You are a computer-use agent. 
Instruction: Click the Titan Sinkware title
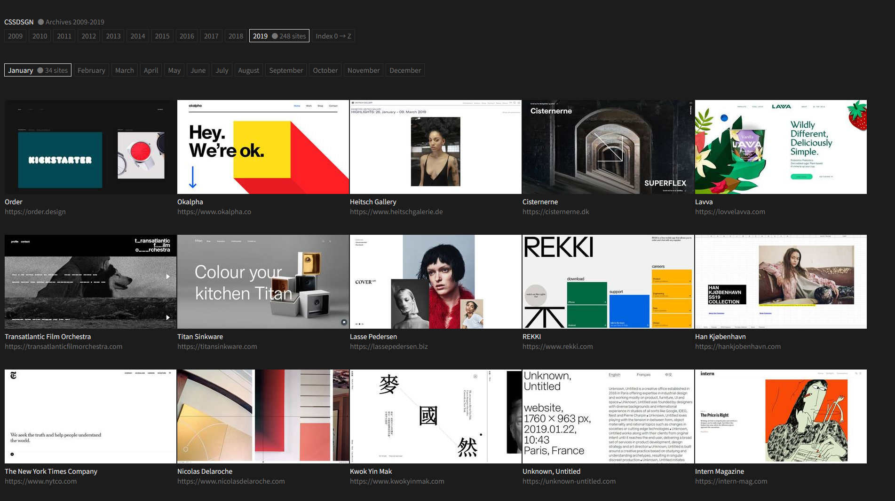[x=200, y=337]
